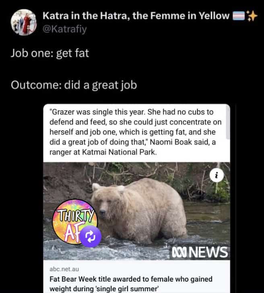Image resolution: width=264 pixels, height=293 pixels.
Task: Open the abc.net.au source link
Action: (64, 269)
